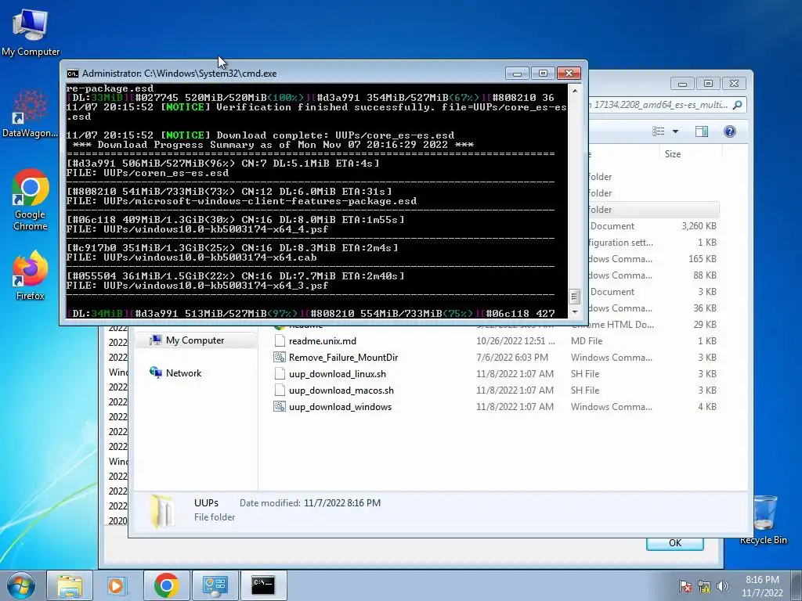This screenshot has width=802, height=601.
Task: Select the uup_download_macos.sh file
Action: 341,390
